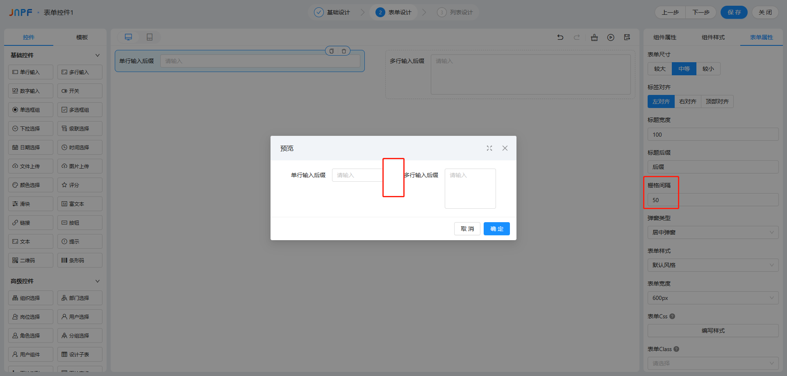Select the 单选框组 control
The width and height of the screenshot is (787, 376).
pos(31,110)
